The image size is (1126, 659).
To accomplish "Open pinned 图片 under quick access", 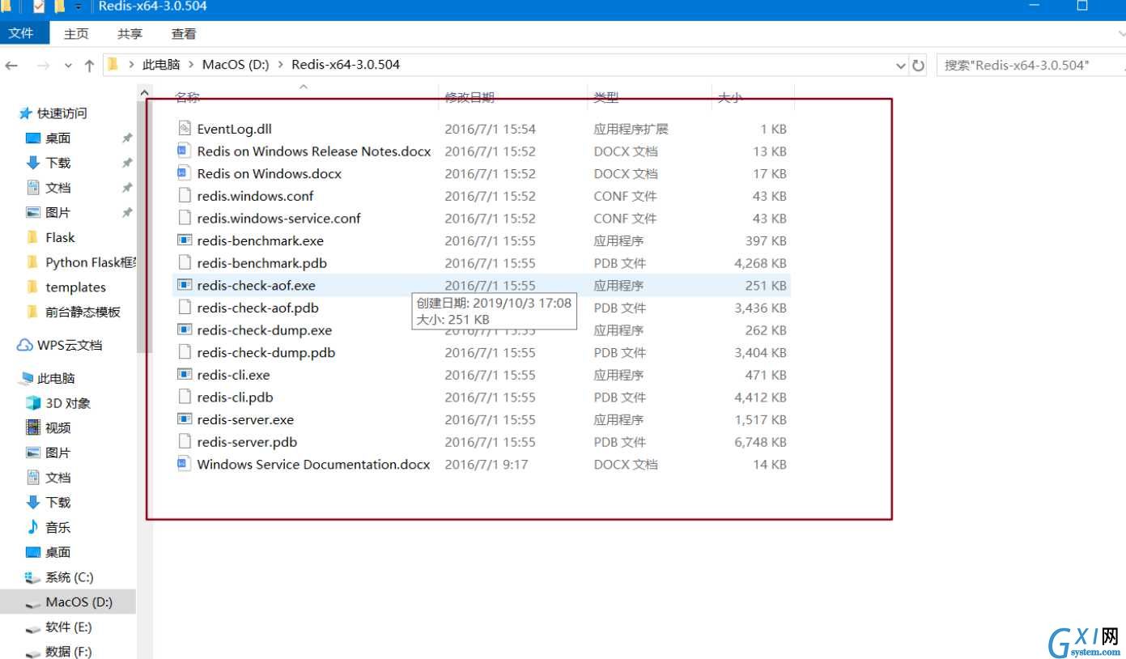I will pos(58,213).
